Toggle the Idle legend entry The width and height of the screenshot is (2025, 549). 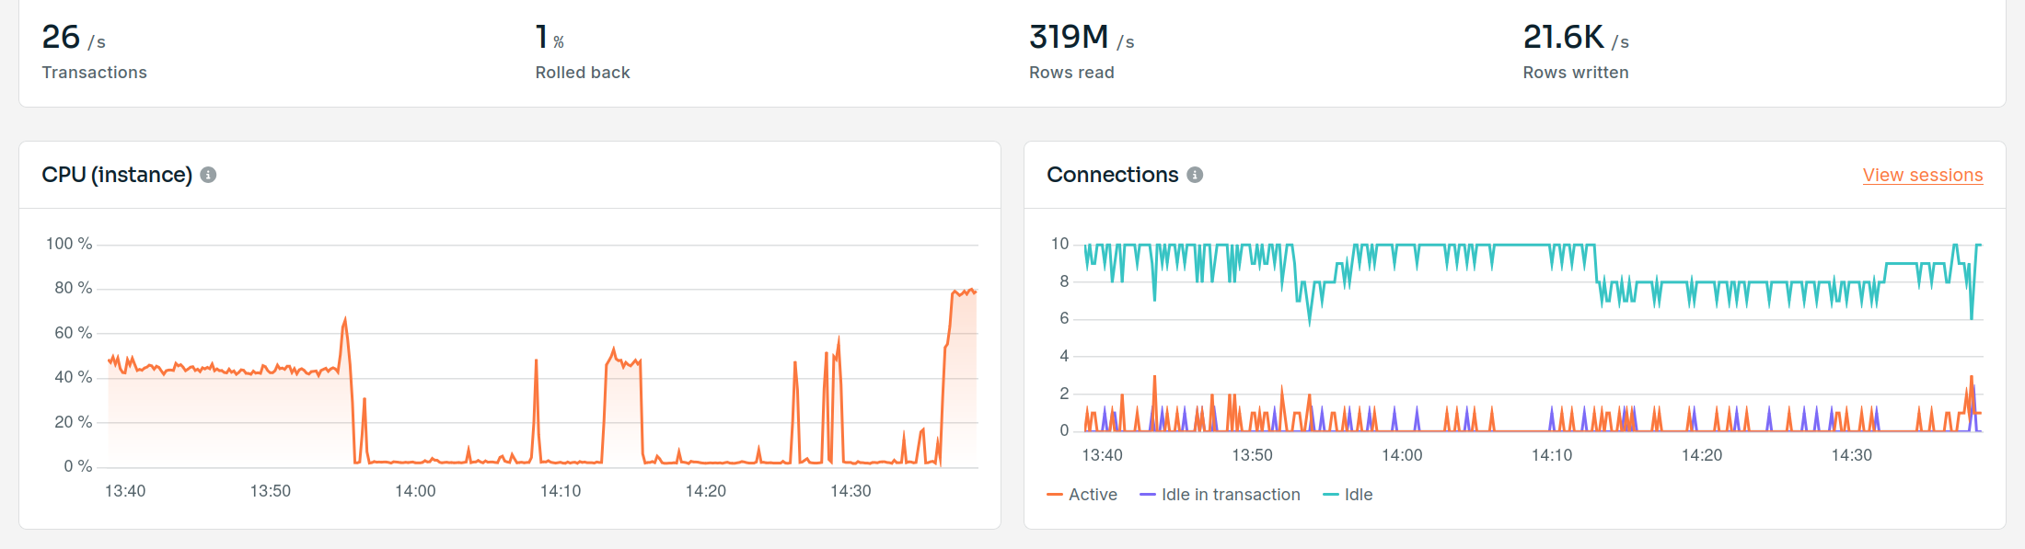pos(1348,495)
